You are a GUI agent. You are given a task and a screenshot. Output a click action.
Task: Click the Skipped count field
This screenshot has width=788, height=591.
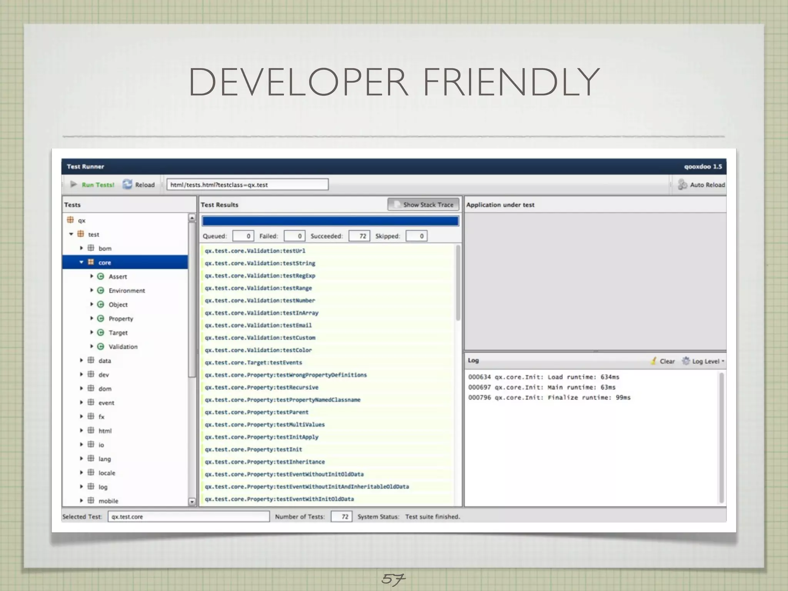pyautogui.click(x=417, y=236)
